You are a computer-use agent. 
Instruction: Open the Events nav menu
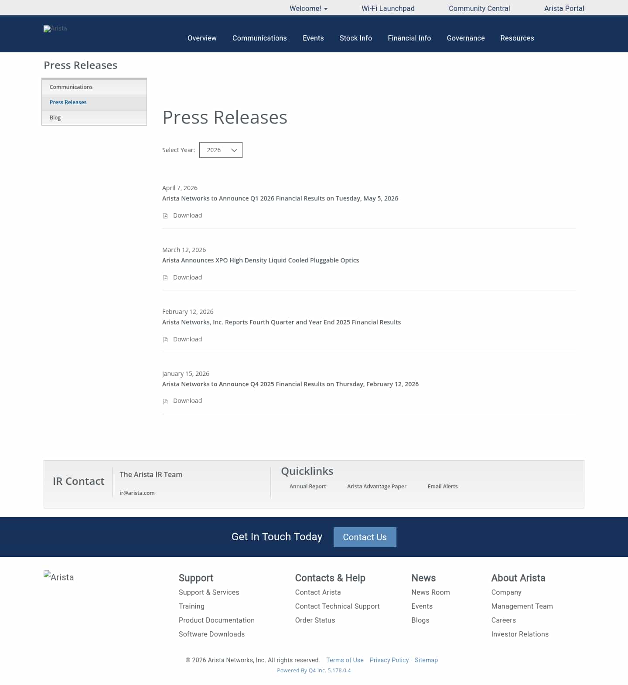pos(313,38)
